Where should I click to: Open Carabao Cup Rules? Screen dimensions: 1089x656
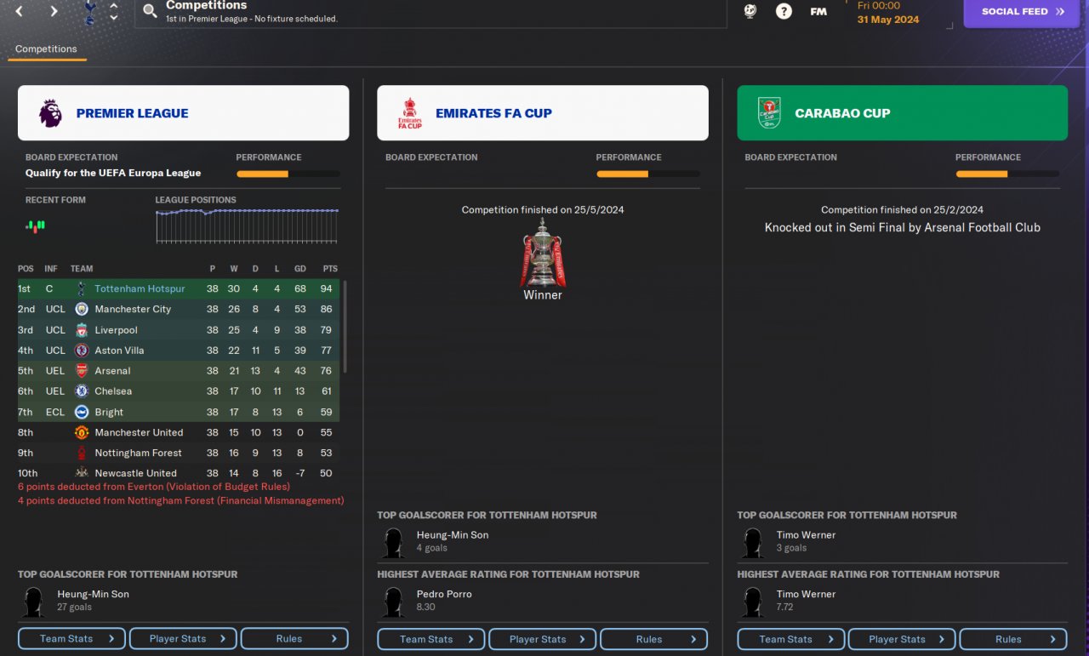(1013, 639)
